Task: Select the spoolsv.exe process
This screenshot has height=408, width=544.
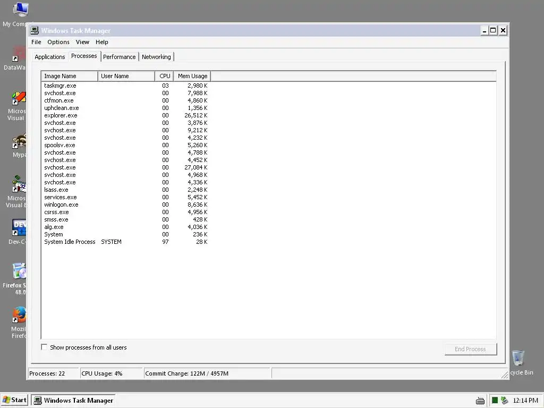Action: point(125,145)
